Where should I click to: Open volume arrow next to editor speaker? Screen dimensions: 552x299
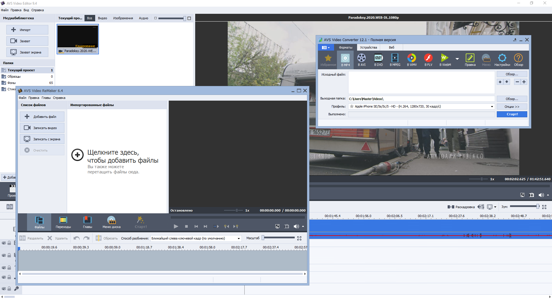pos(548,195)
